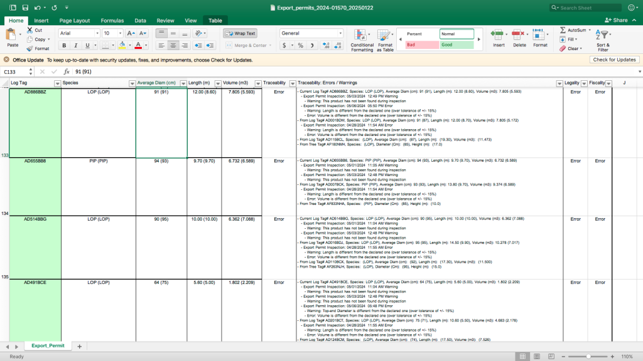The width and height of the screenshot is (643, 361).
Task: Click the Increase Indent icon
Action: coord(210,45)
